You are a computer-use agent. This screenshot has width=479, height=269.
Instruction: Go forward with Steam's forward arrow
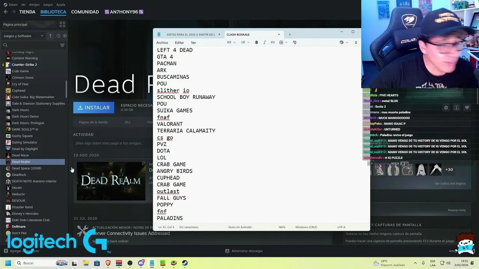[14, 12]
